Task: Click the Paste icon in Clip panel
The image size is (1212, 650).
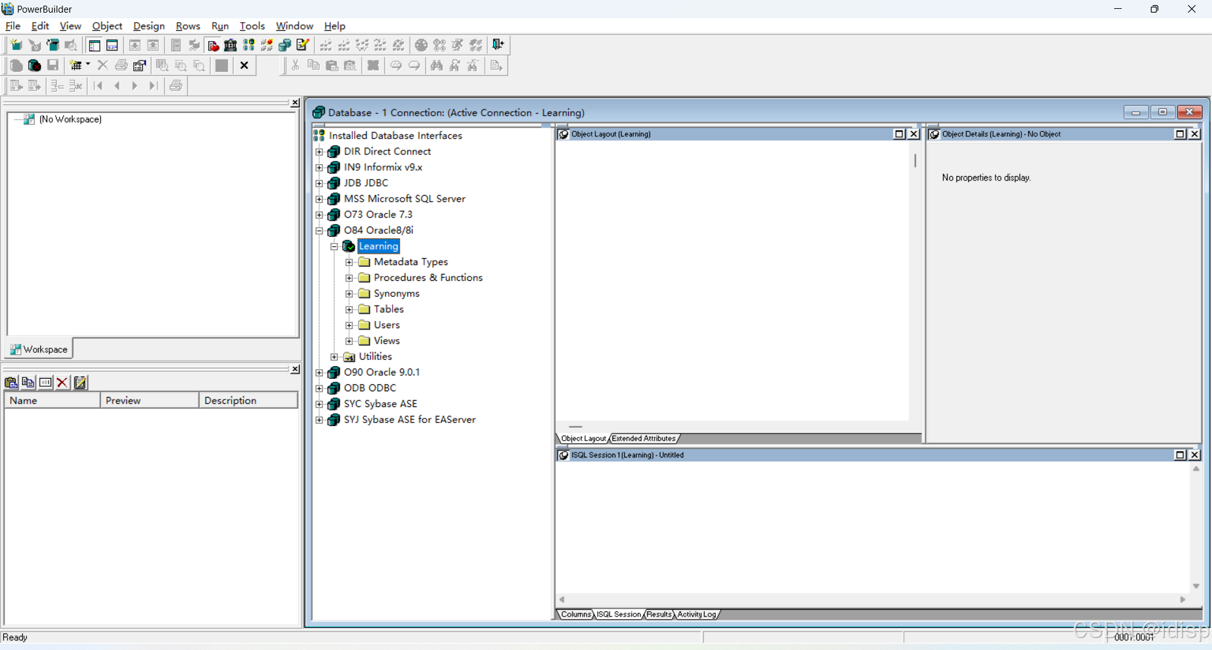Action: [x=11, y=382]
